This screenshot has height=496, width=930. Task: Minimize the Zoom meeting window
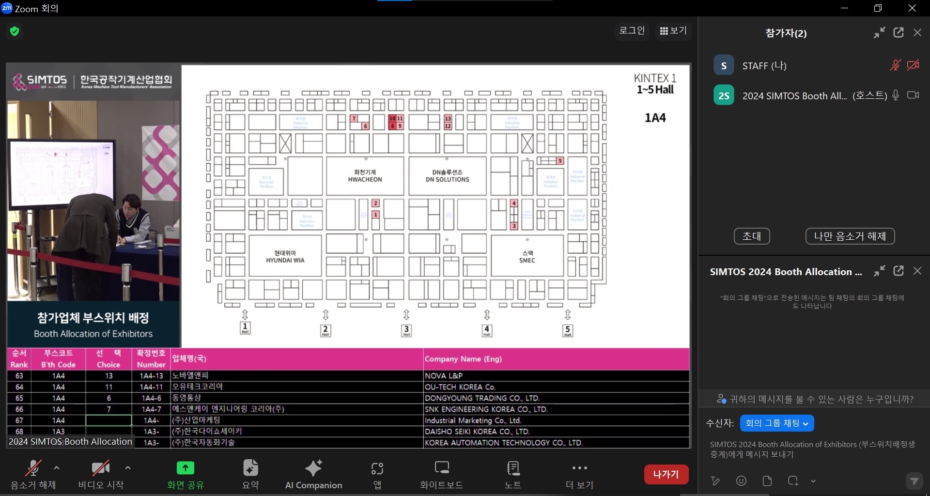click(845, 8)
